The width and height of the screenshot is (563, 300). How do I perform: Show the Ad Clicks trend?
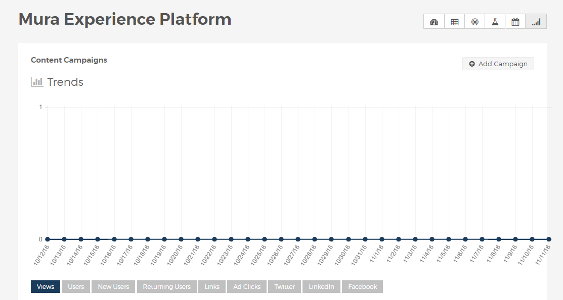247,287
